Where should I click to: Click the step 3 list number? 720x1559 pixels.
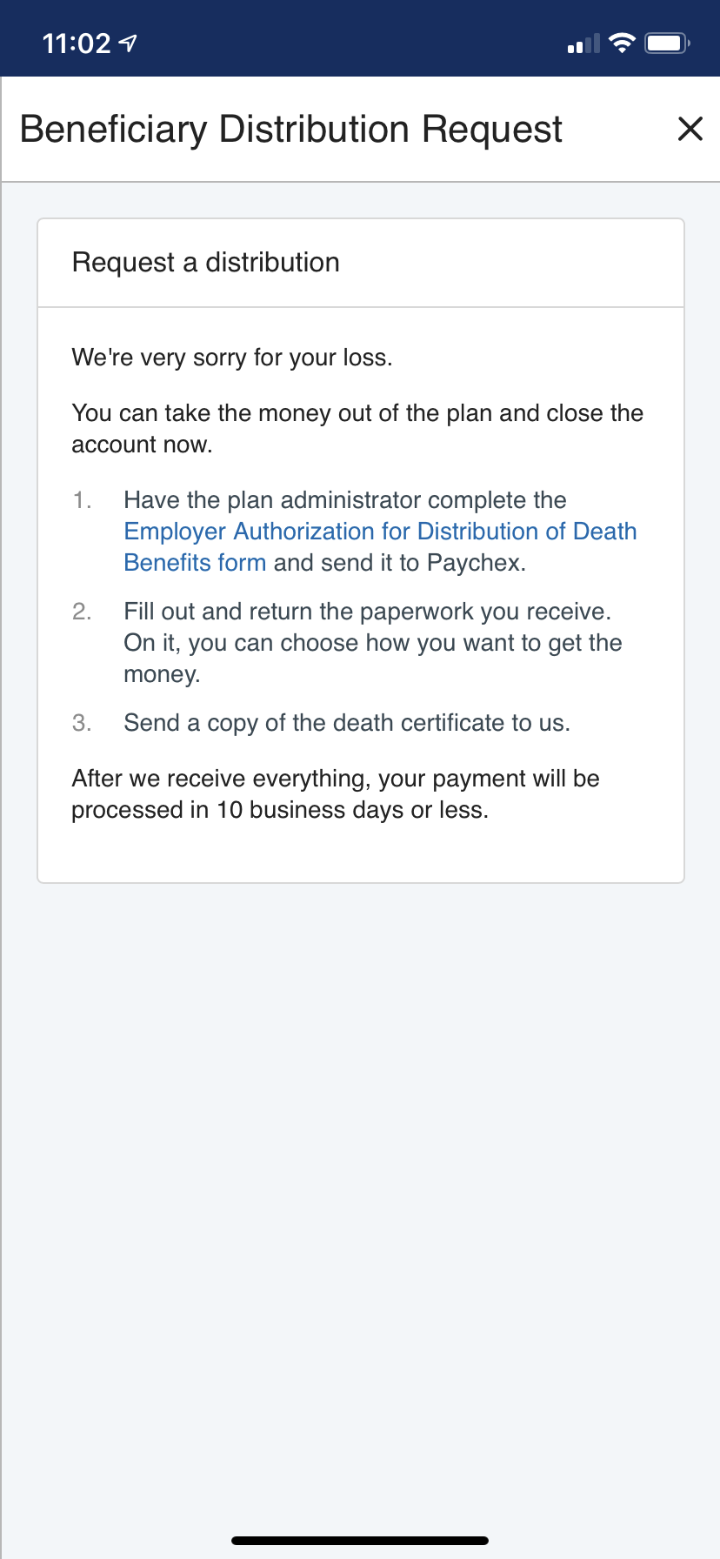[82, 723]
